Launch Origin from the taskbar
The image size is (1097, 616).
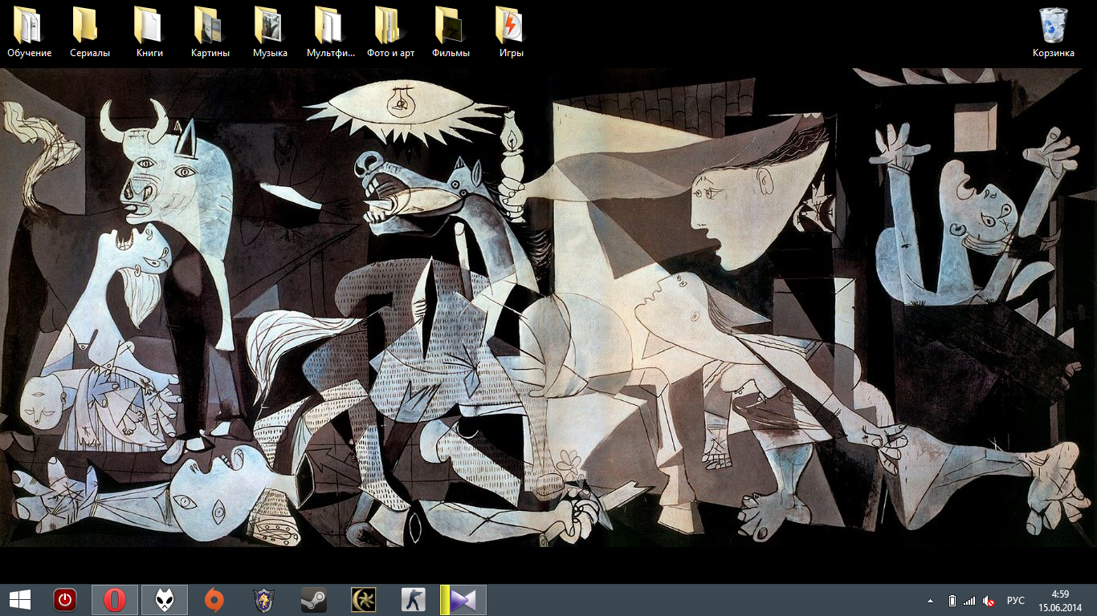[214, 600]
